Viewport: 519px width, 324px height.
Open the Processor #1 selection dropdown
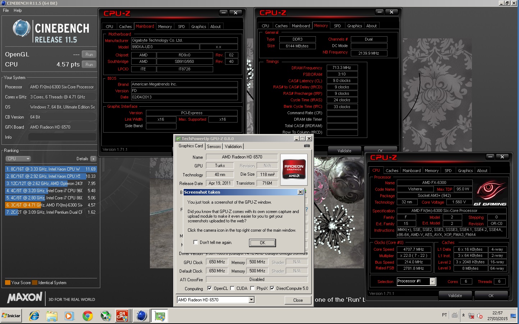coord(416,281)
